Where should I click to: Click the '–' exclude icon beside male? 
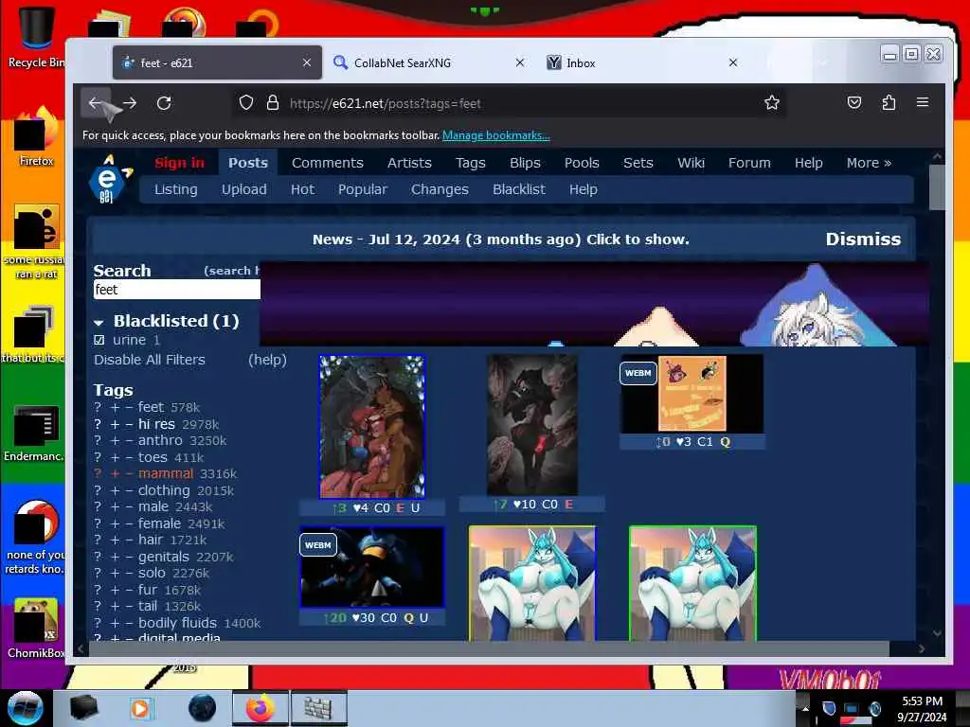pos(129,507)
